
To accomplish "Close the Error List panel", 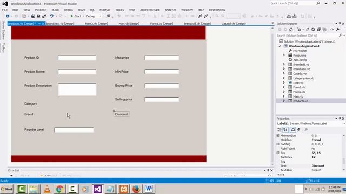I will [x=271, y=170].
